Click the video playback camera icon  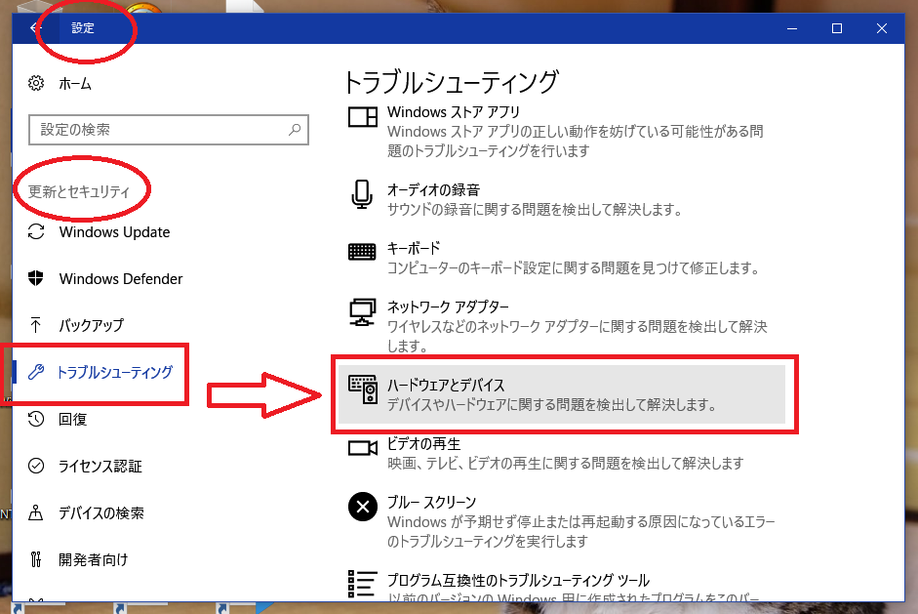click(362, 448)
